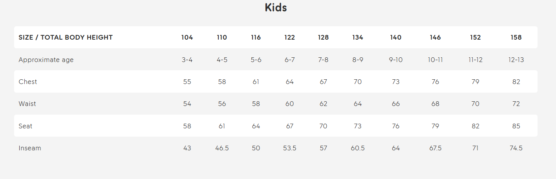Image resolution: width=556 pixels, height=179 pixels.
Task: Select the Inseam row label
Action: pyautogui.click(x=30, y=148)
